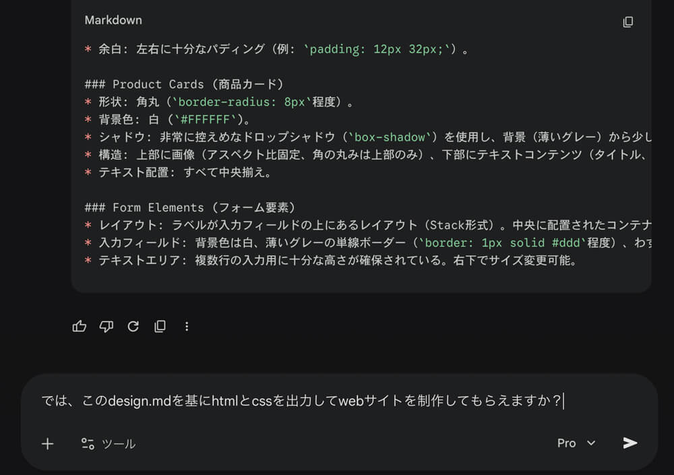Viewport: 674px width, 475px height.
Task: Regenerate the response
Action: [133, 327]
